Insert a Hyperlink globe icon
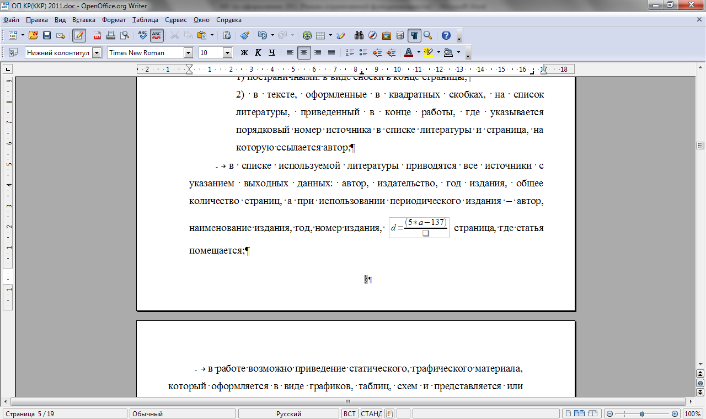Screen dimensions: 706x419 (x=307, y=35)
